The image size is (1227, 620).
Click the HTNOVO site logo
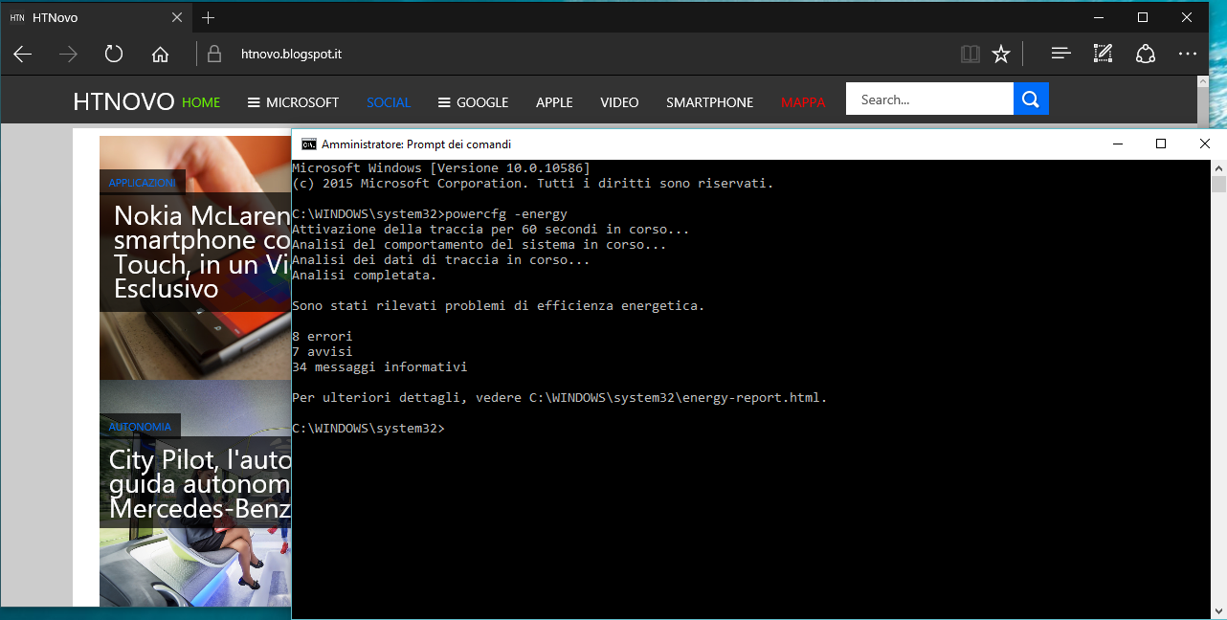click(x=123, y=101)
